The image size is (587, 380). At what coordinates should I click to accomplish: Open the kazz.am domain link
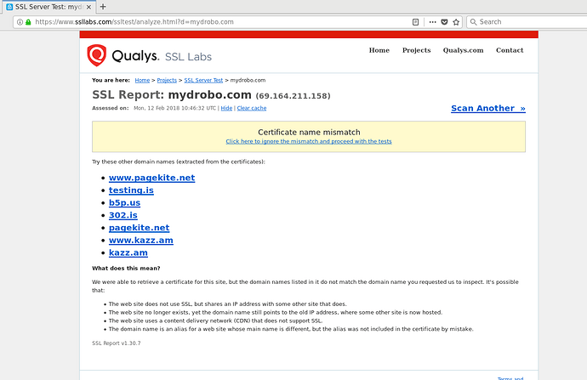click(x=128, y=252)
